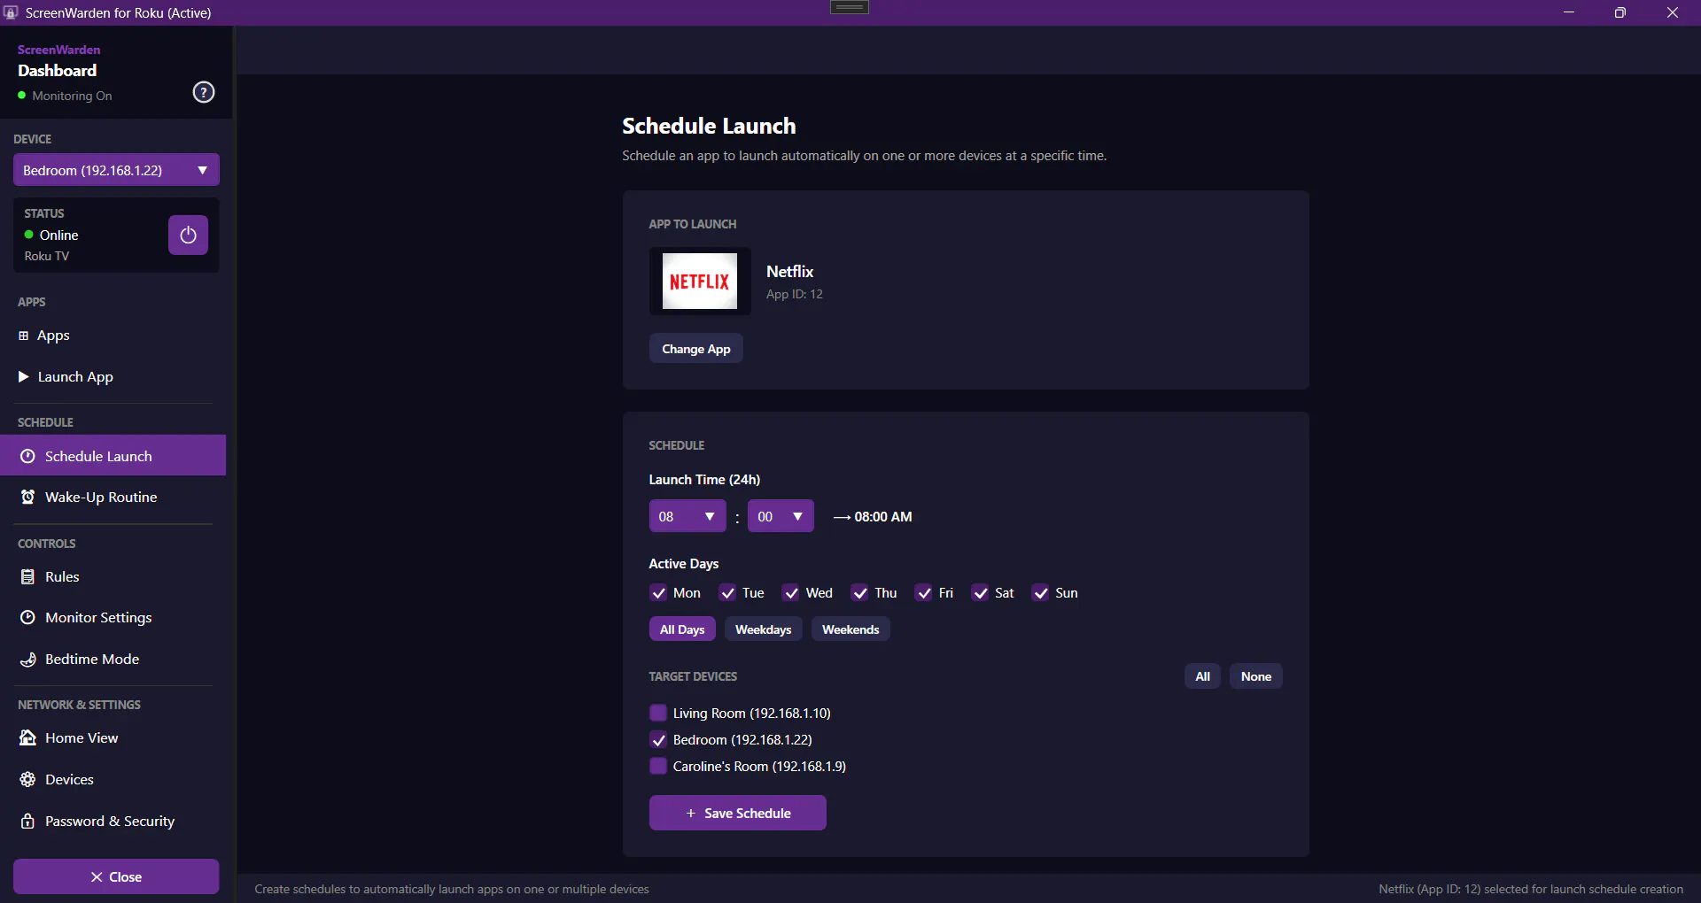
Task: Open the help question mark icon
Action: click(x=204, y=92)
